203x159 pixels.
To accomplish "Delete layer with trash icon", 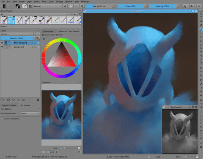I will coord(38,100).
